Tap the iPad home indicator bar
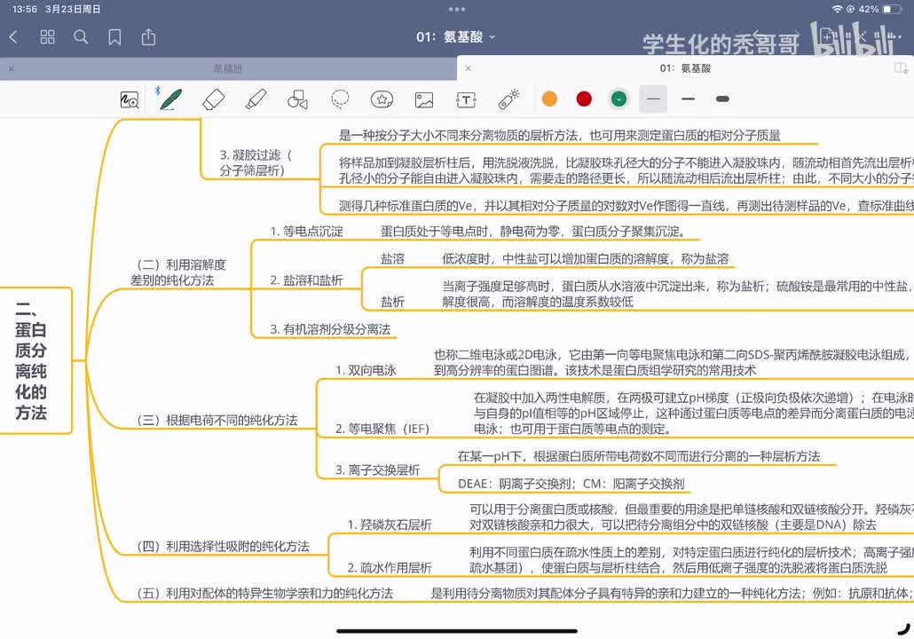The height and width of the screenshot is (639, 914). [x=457, y=630]
